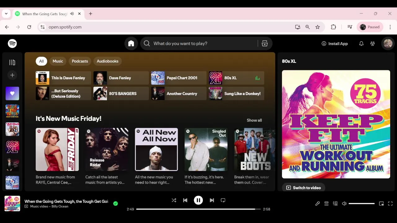Open Another Country shortcut
Viewport: 397px width, 223px height.
click(179, 94)
